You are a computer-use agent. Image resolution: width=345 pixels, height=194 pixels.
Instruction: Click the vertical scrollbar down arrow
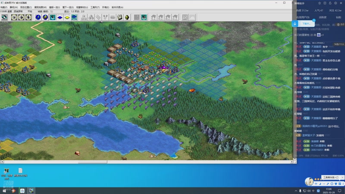(x=295, y=159)
